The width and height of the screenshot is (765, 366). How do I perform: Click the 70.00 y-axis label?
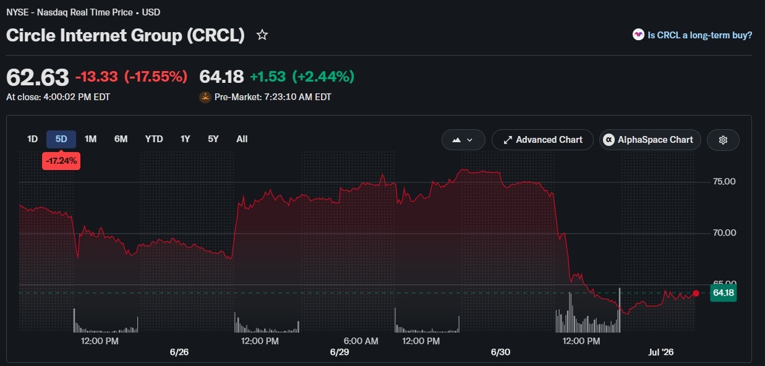[x=725, y=232]
